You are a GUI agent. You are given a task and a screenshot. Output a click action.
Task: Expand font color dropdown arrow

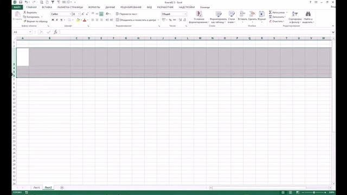88,20
